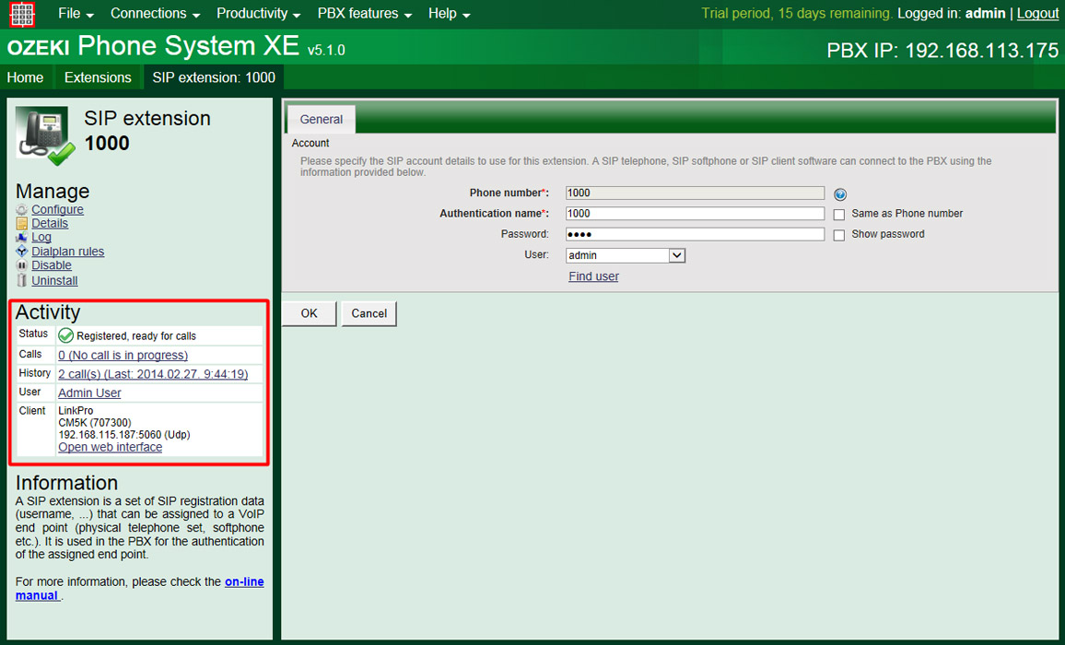Enable Same as Phone number

click(839, 214)
